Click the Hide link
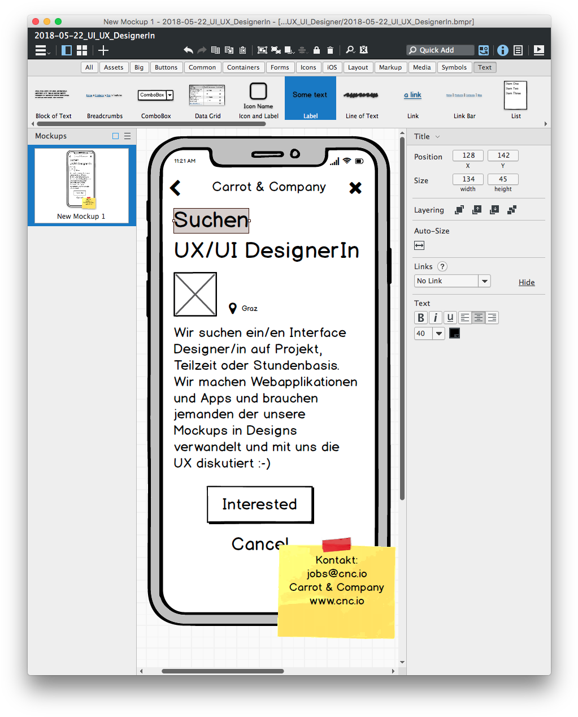The height and width of the screenshot is (717, 578). 527,282
